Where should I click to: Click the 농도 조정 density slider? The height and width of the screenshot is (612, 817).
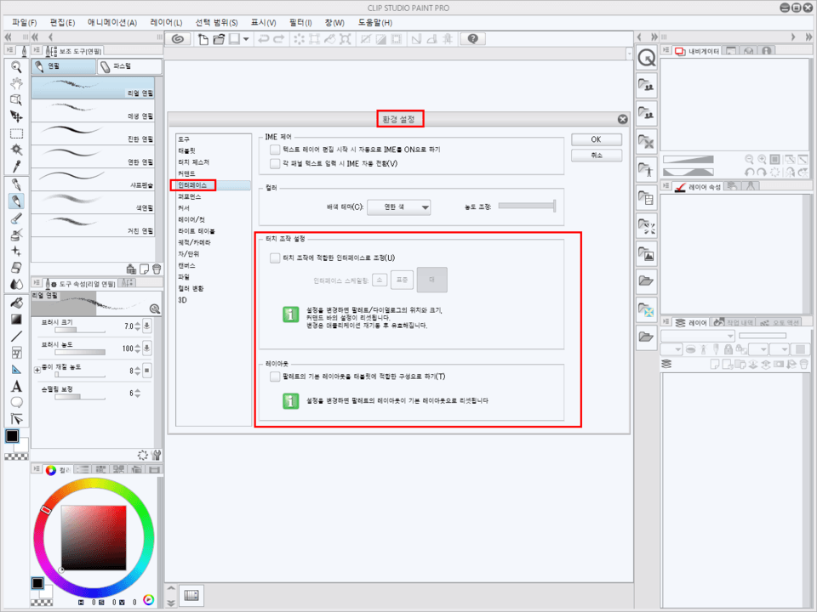click(527, 206)
